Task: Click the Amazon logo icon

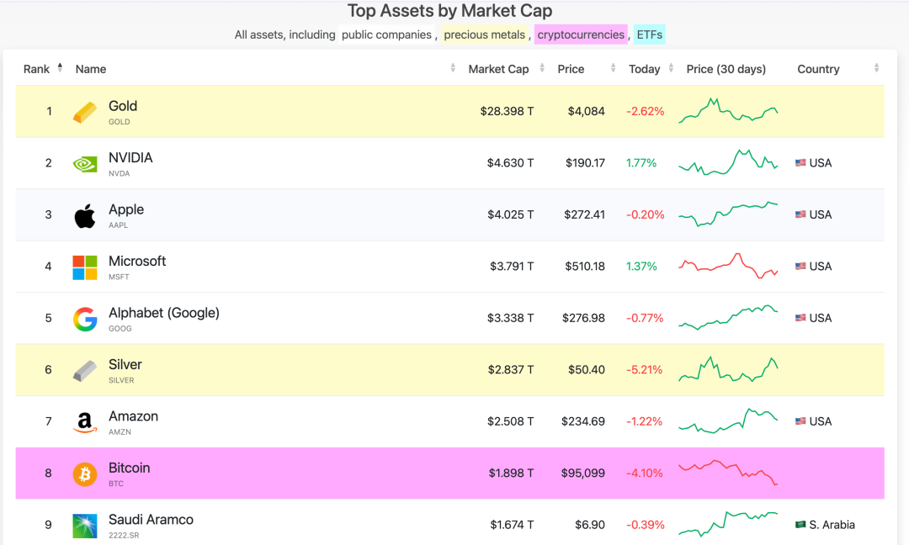Action: click(85, 422)
